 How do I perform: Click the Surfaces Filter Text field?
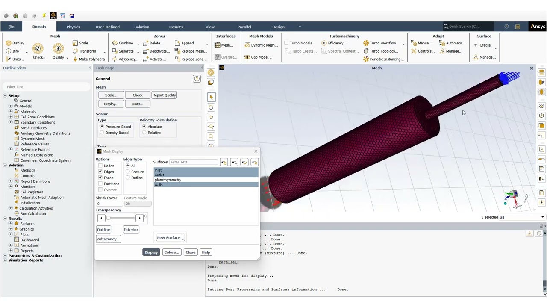click(x=194, y=162)
